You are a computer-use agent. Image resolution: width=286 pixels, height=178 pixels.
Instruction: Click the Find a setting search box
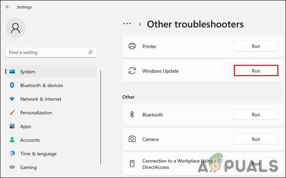pos(46,52)
